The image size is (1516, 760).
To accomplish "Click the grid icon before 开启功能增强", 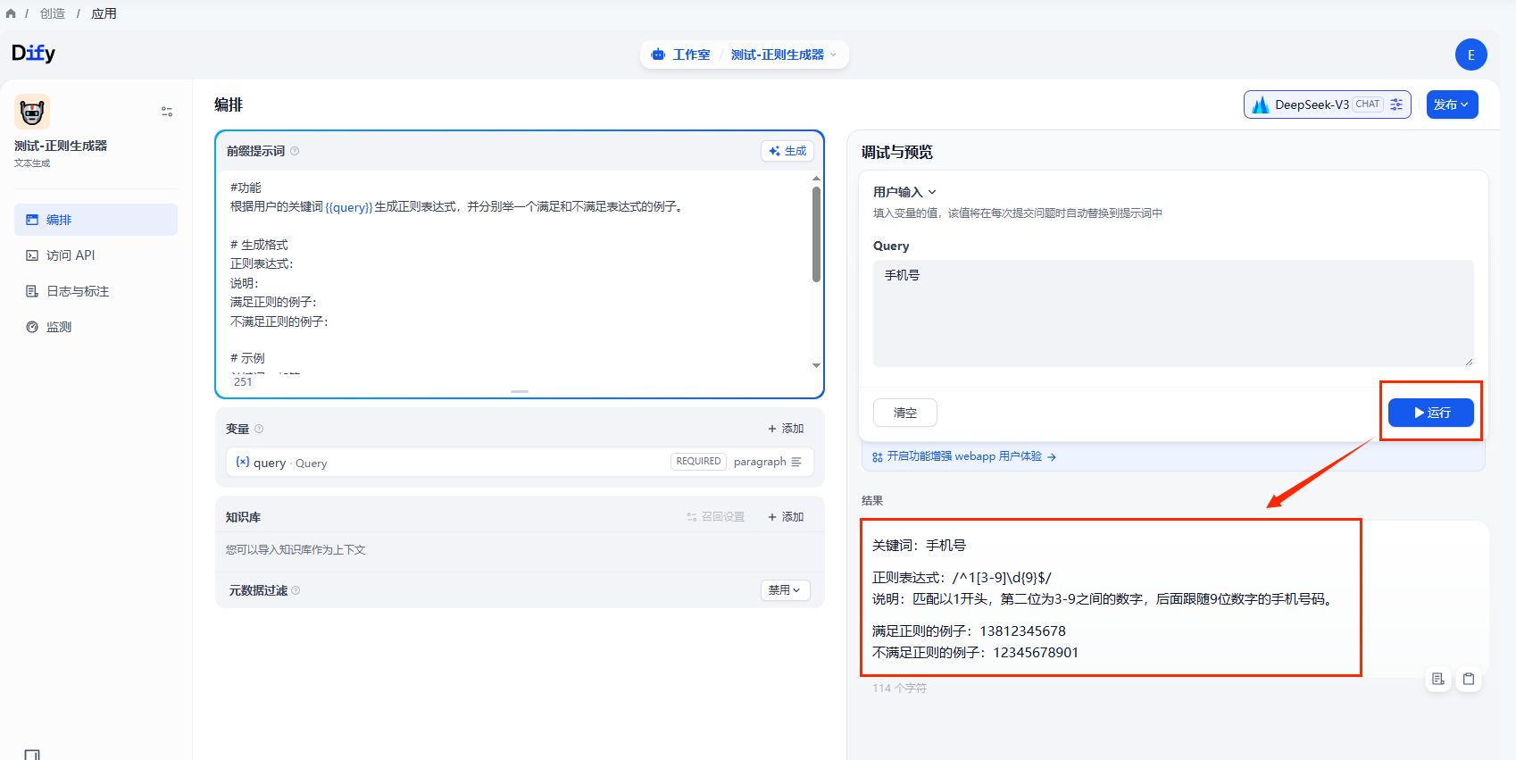I will (878, 457).
